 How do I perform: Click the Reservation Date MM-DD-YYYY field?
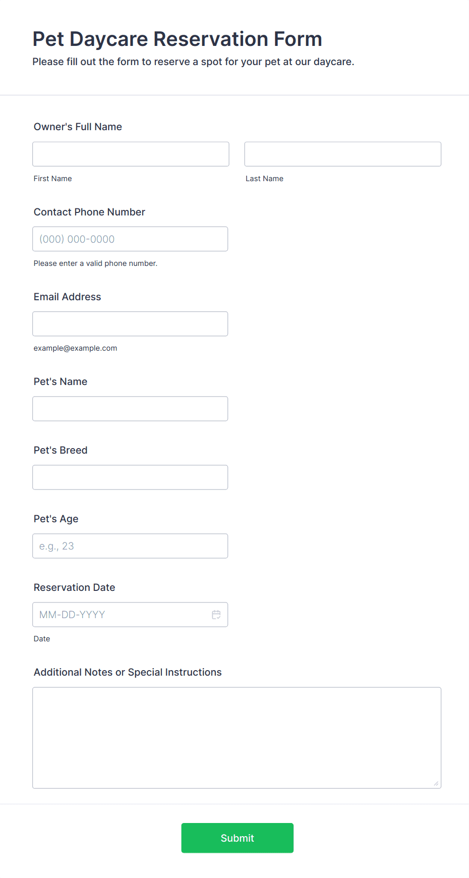130,614
